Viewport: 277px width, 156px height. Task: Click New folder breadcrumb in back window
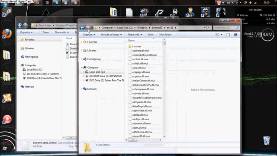pyautogui.click(x=45, y=26)
